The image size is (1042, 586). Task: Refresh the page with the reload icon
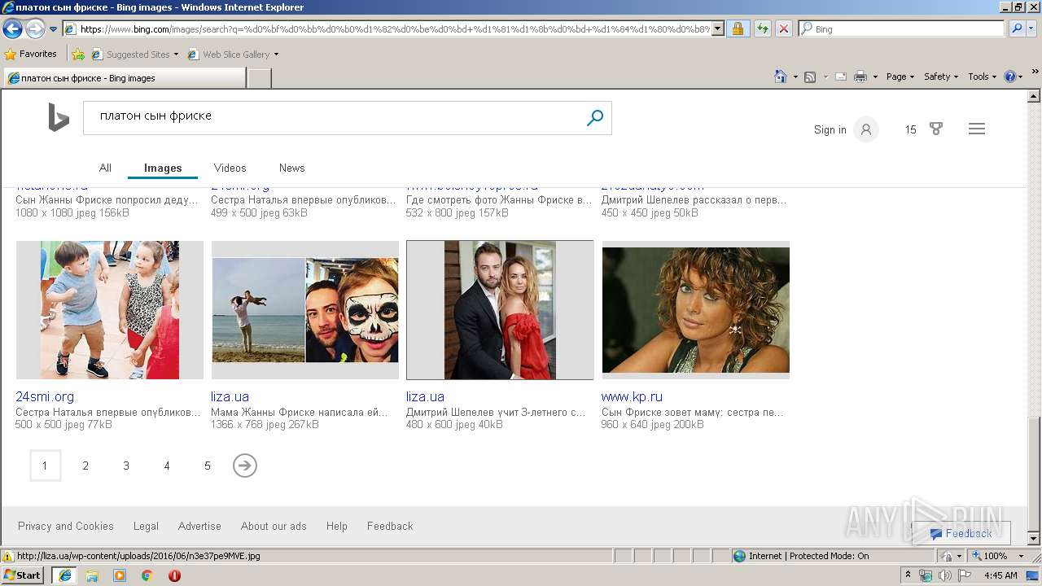[762, 28]
